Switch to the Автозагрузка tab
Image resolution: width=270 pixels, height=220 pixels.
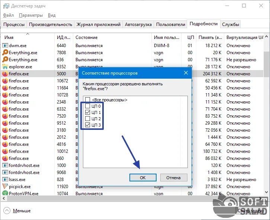(138, 24)
